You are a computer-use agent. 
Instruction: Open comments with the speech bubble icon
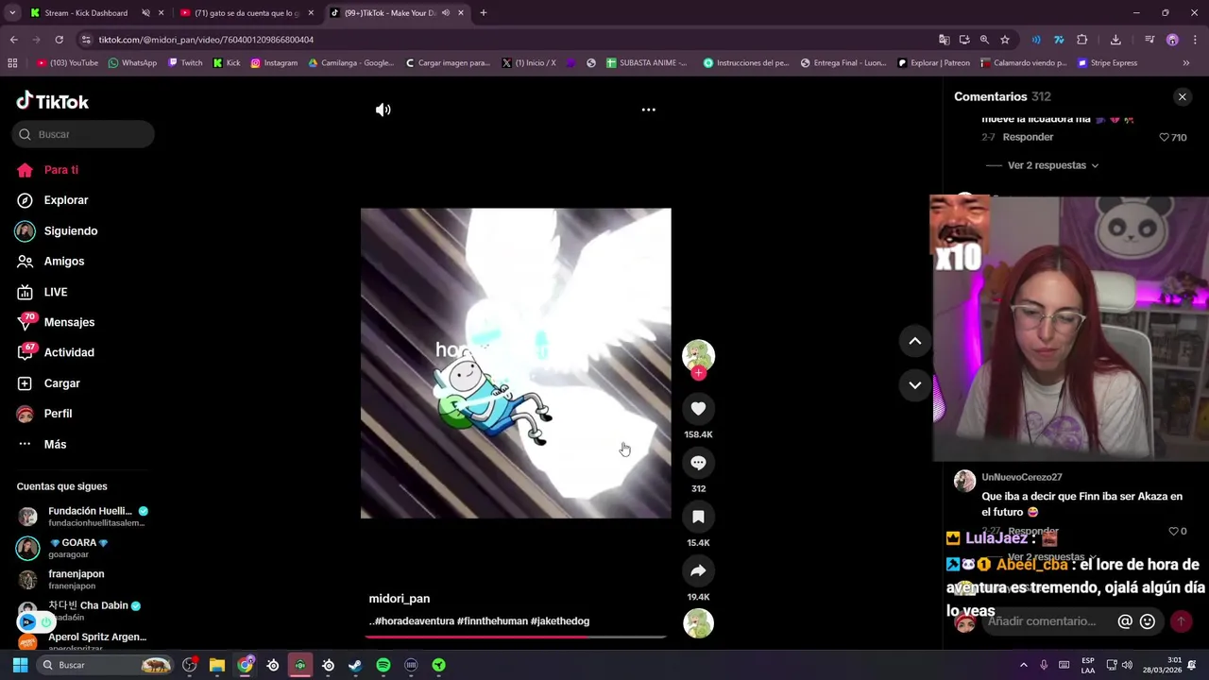pyautogui.click(x=698, y=463)
